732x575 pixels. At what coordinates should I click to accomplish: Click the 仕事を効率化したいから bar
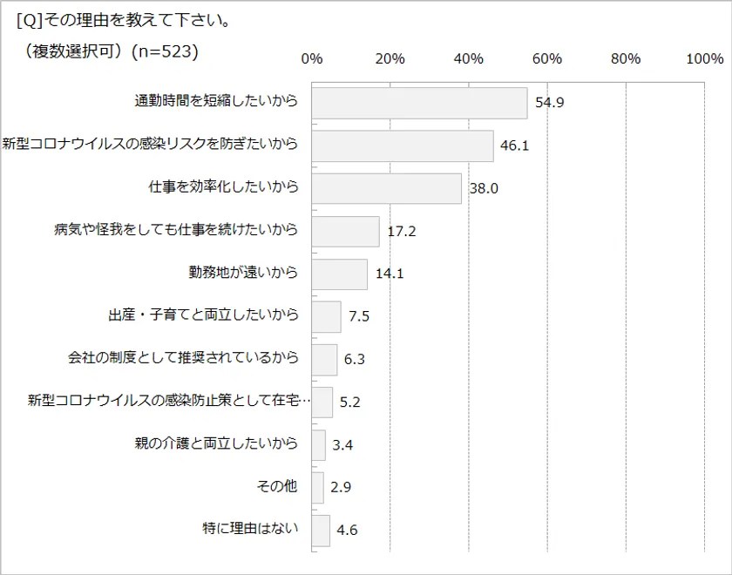click(386, 188)
